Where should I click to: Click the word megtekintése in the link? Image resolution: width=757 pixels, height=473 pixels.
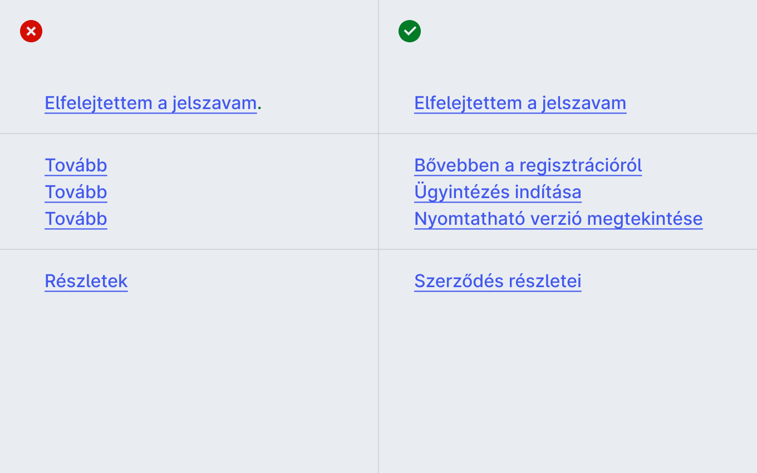(x=645, y=219)
